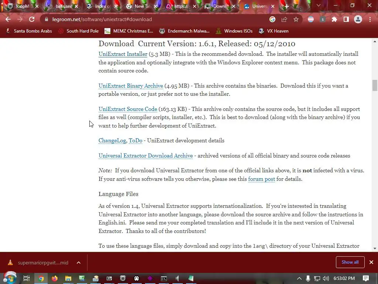
Task: Open the volume tray icon
Action: [x=326, y=278]
